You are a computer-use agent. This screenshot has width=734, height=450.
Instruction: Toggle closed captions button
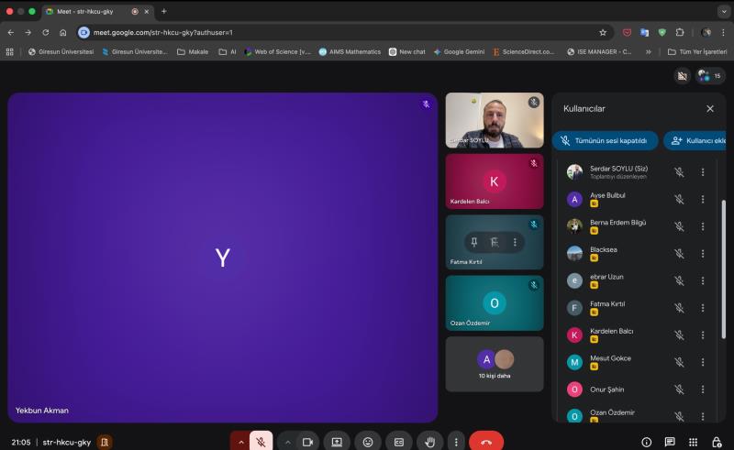[399, 442]
